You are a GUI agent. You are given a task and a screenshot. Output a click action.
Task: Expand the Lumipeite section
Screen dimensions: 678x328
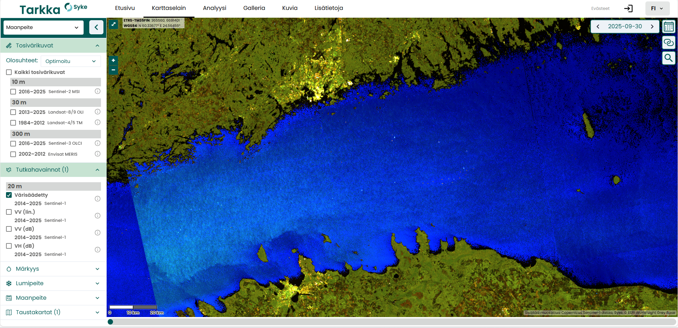point(53,283)
